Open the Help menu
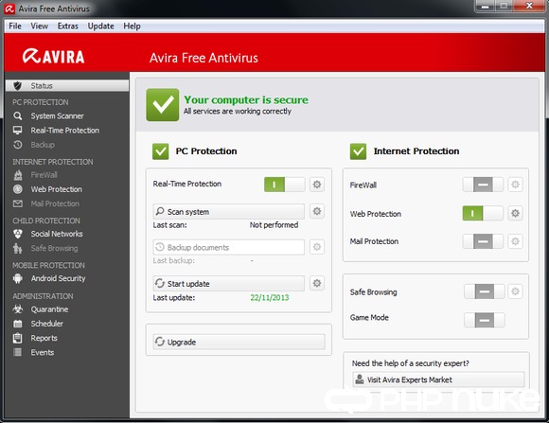The width and height of the screenshot is (549, 423). (132, 26)
